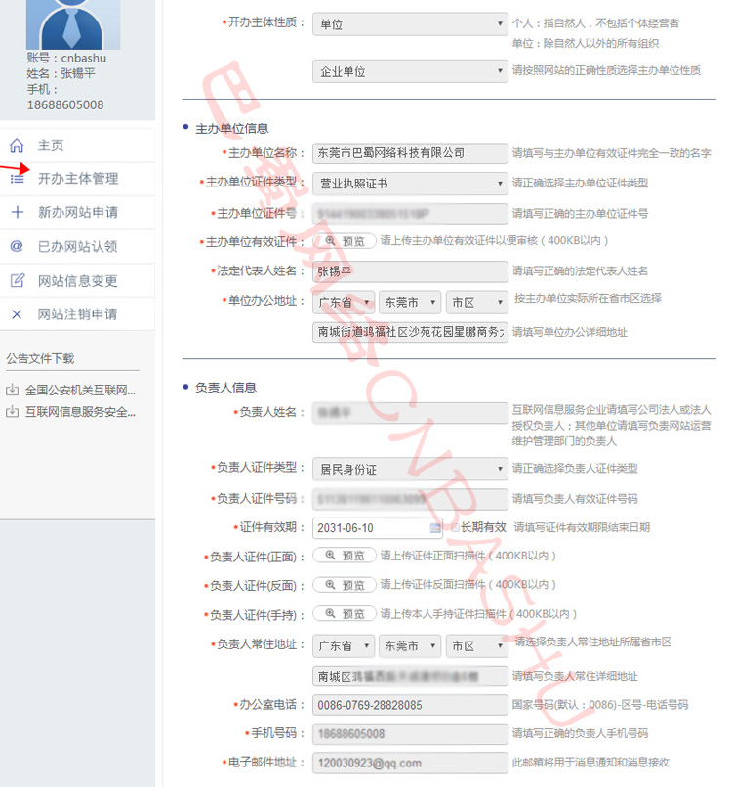Select the 企业单位 dropdown
The image size is (732, 787).
pos(409,71)
